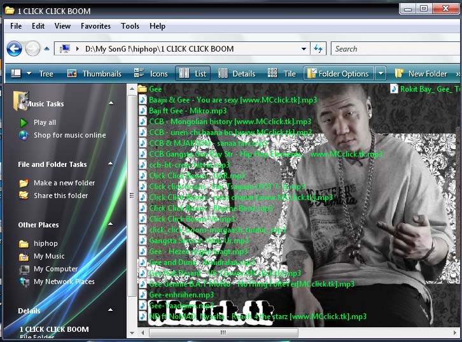Viewport: 462px width, 342px height.
Task: Open the View menu
Action: coord(62,26)
